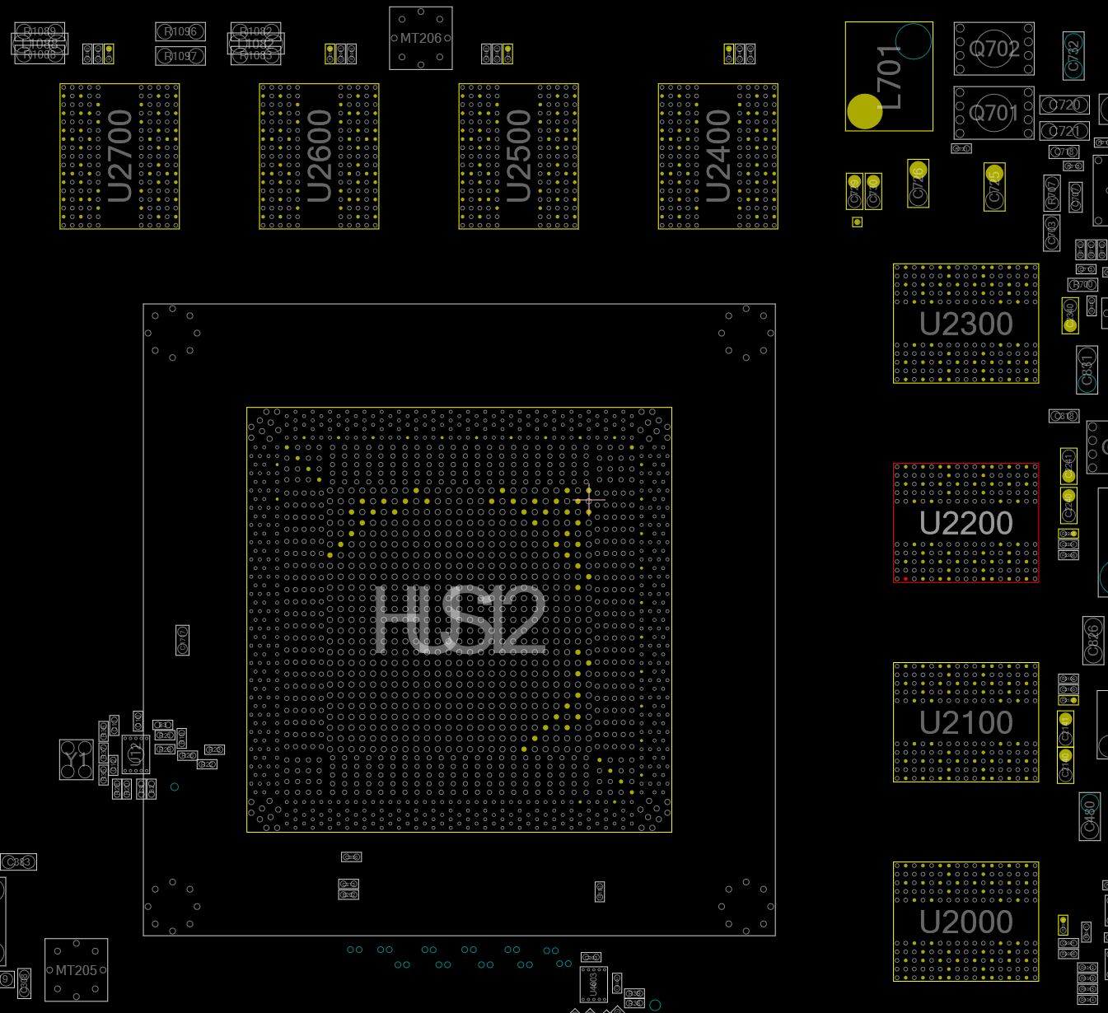Click the U2600 memory footprint

tap(319, 155)
